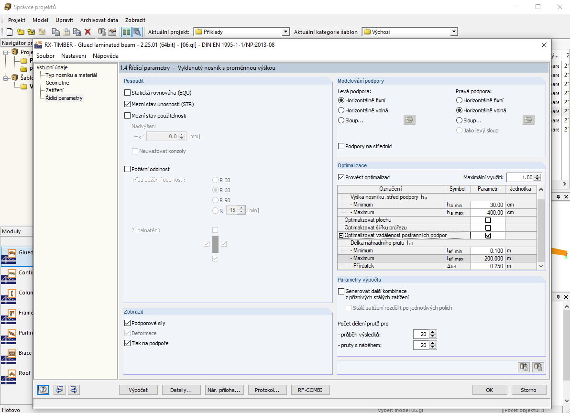The width and height of the screenshot is (570, 413).
Task: Click the Protokol... button
Action: (x=267, y=390)
